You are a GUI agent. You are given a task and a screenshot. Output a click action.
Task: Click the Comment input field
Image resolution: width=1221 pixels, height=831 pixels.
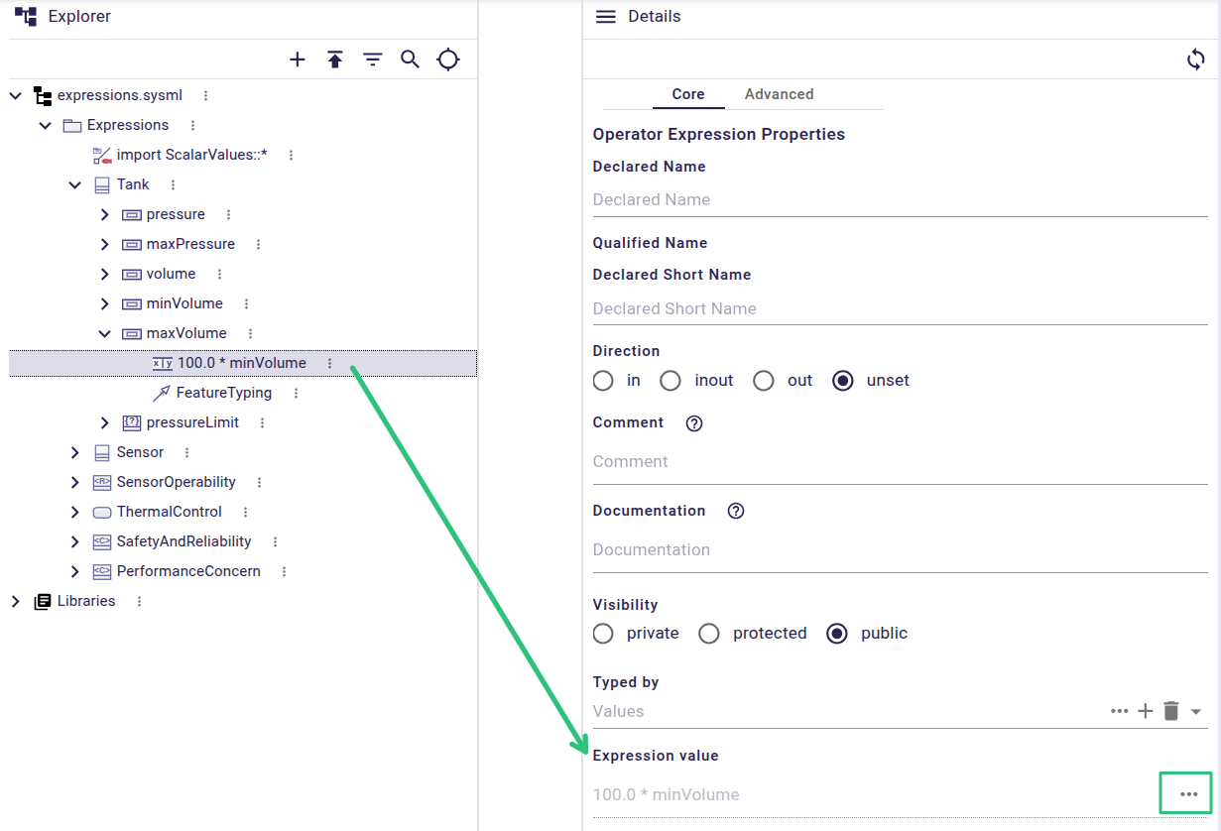900,461
